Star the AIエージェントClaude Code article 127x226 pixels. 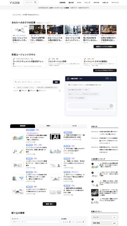pyautogui.click(x=34, y=181)
